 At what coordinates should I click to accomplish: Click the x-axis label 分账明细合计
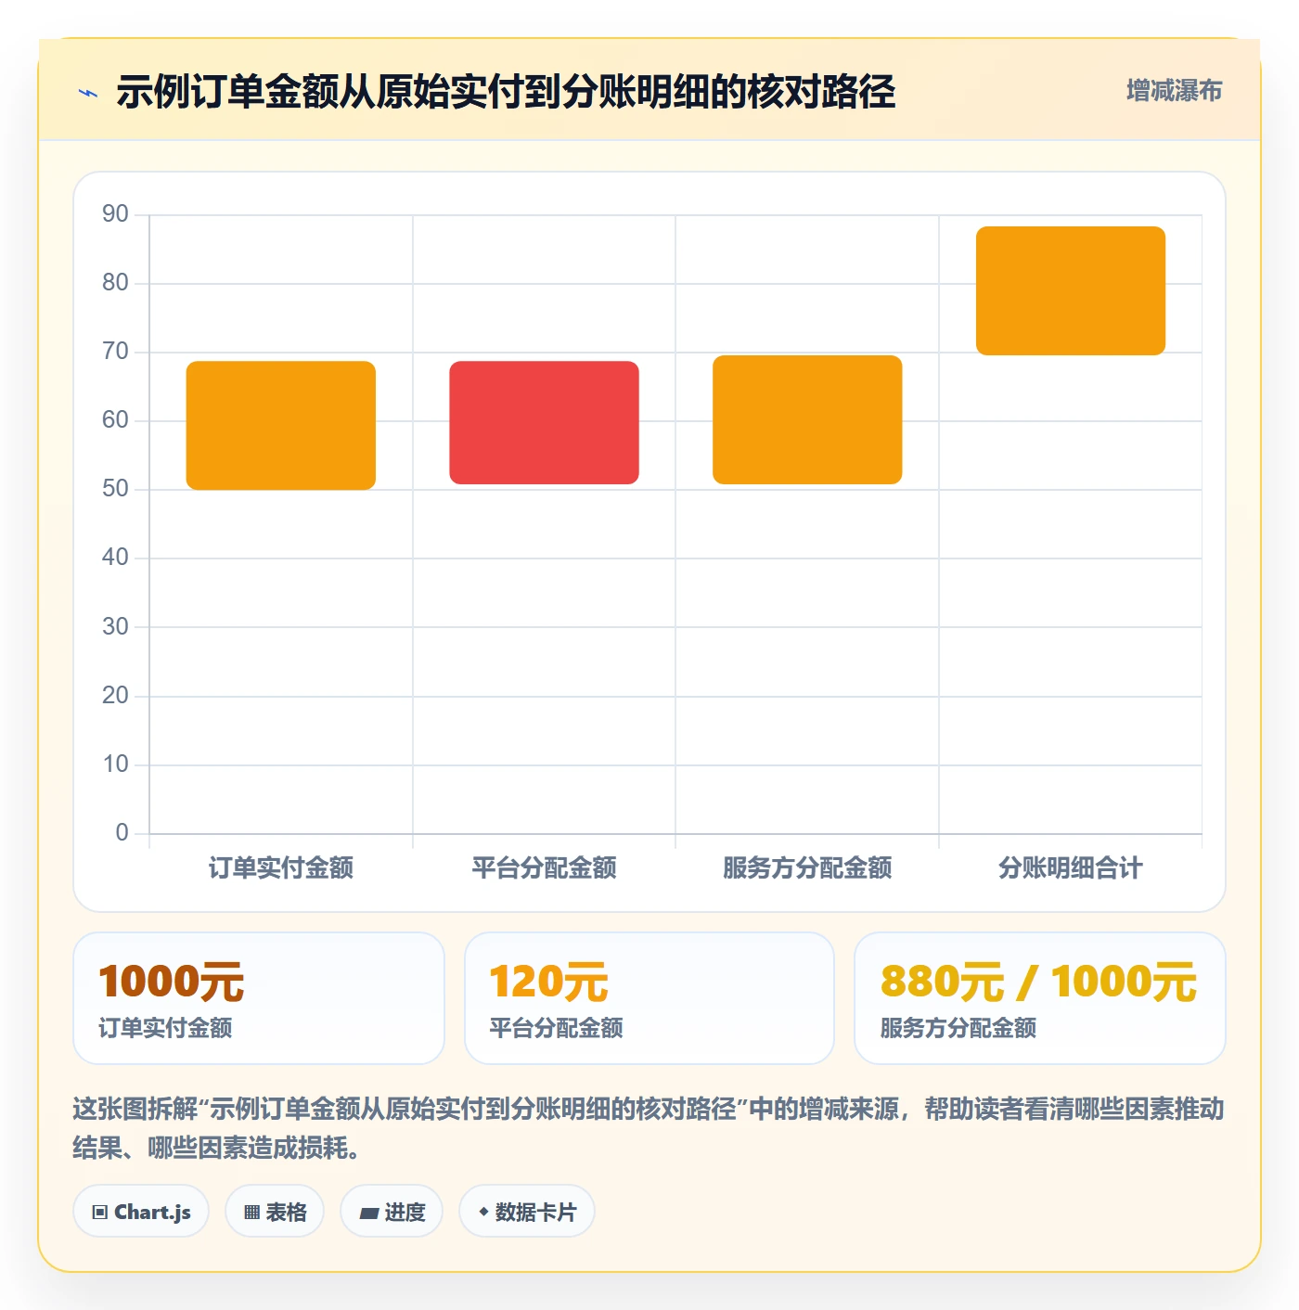1071,868
